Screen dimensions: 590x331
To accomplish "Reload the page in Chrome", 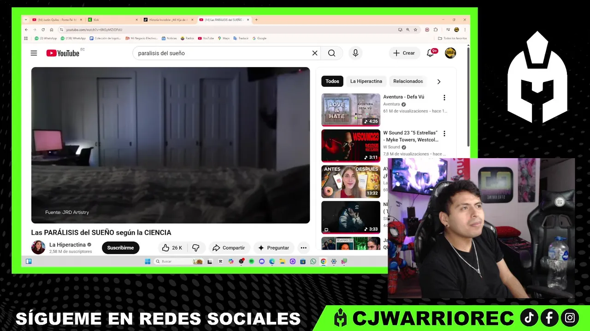I will pyautogui.click(x=43, y=29).
